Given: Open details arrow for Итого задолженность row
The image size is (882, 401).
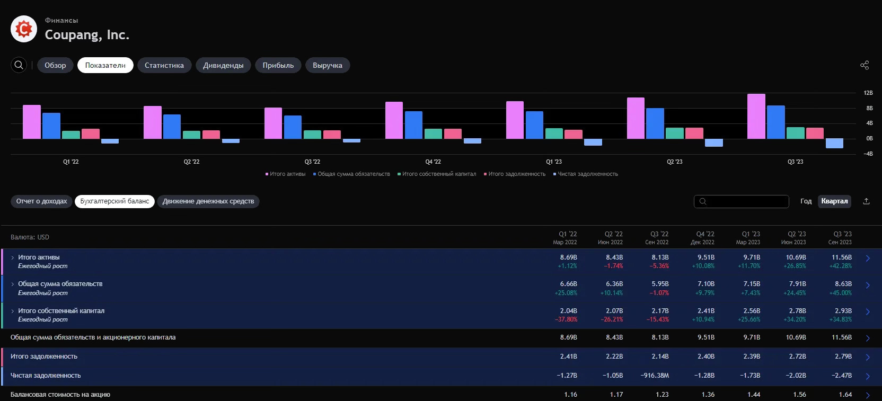Looking at the screenshot, I should 868,357.
